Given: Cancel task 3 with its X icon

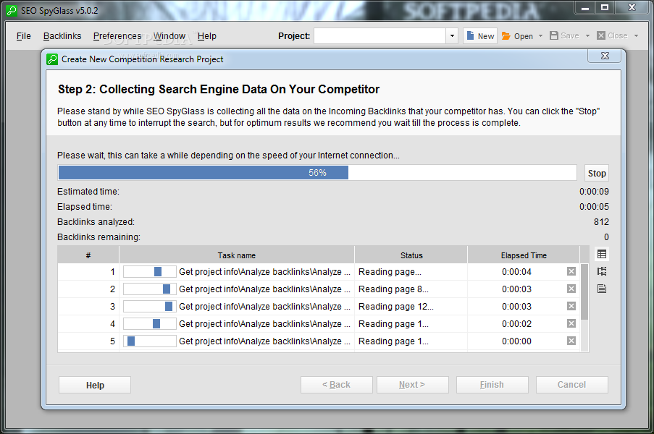Looking at the screenshot, I should (571, 306).
